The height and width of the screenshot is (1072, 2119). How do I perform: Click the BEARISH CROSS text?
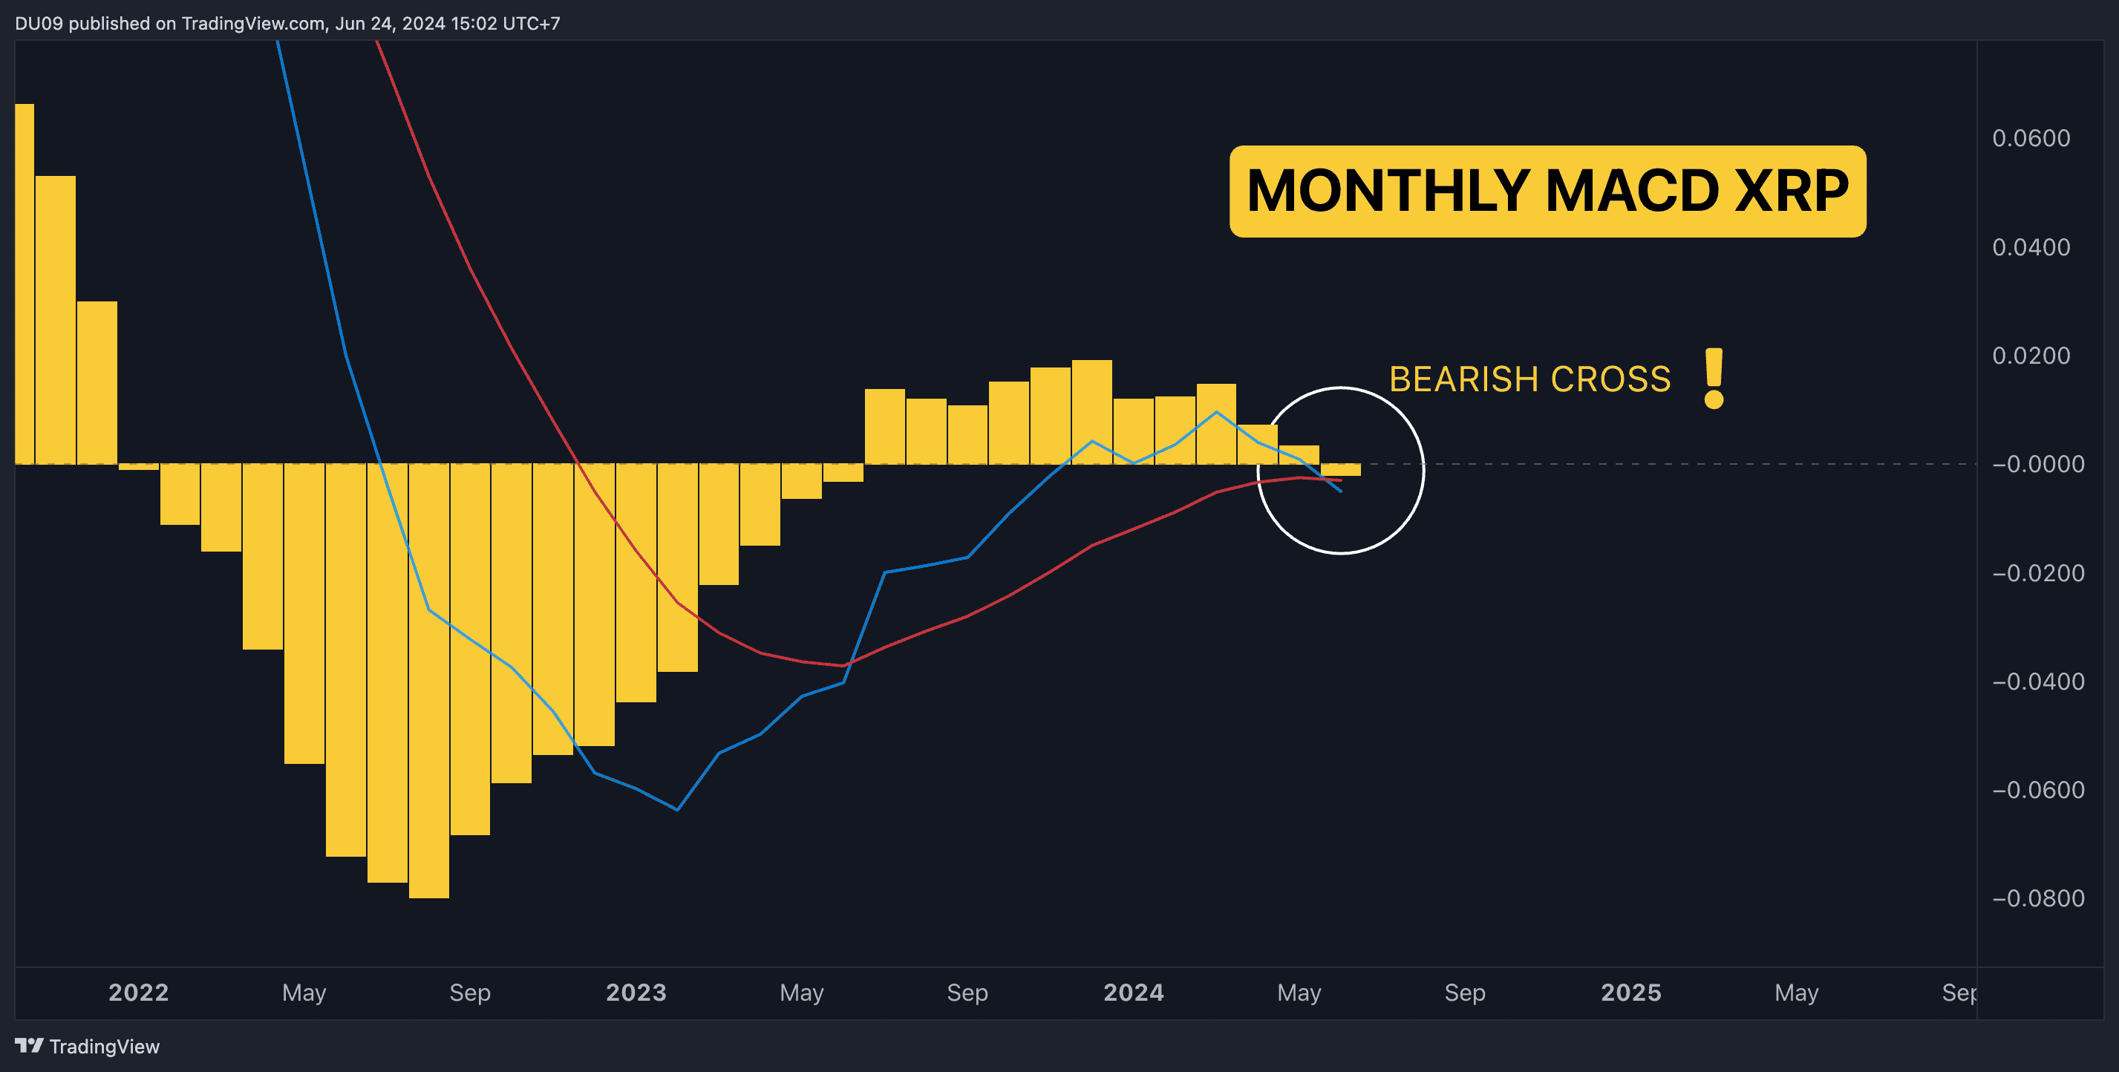point(1530,379)
